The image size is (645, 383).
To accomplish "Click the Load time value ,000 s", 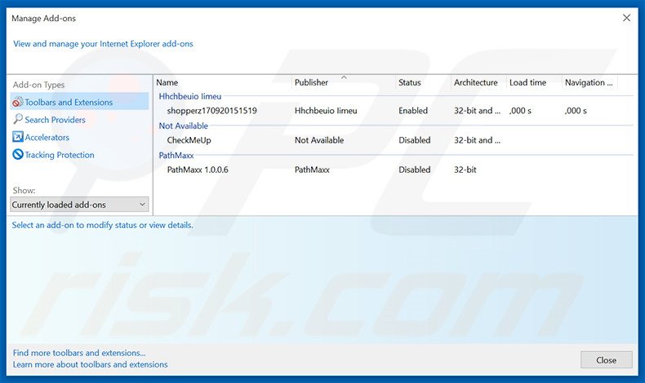I will (x=520, y=111).
